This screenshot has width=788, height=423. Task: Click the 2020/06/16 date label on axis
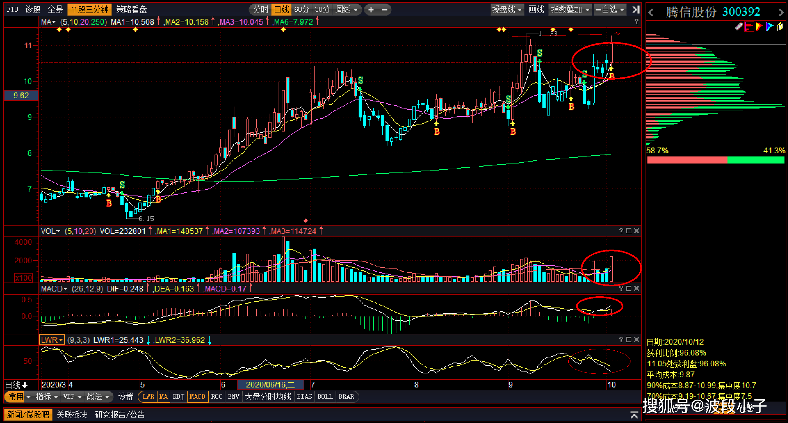pyautogui.click(x=270, y=385)
